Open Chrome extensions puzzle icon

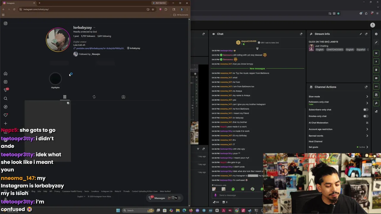166,9
